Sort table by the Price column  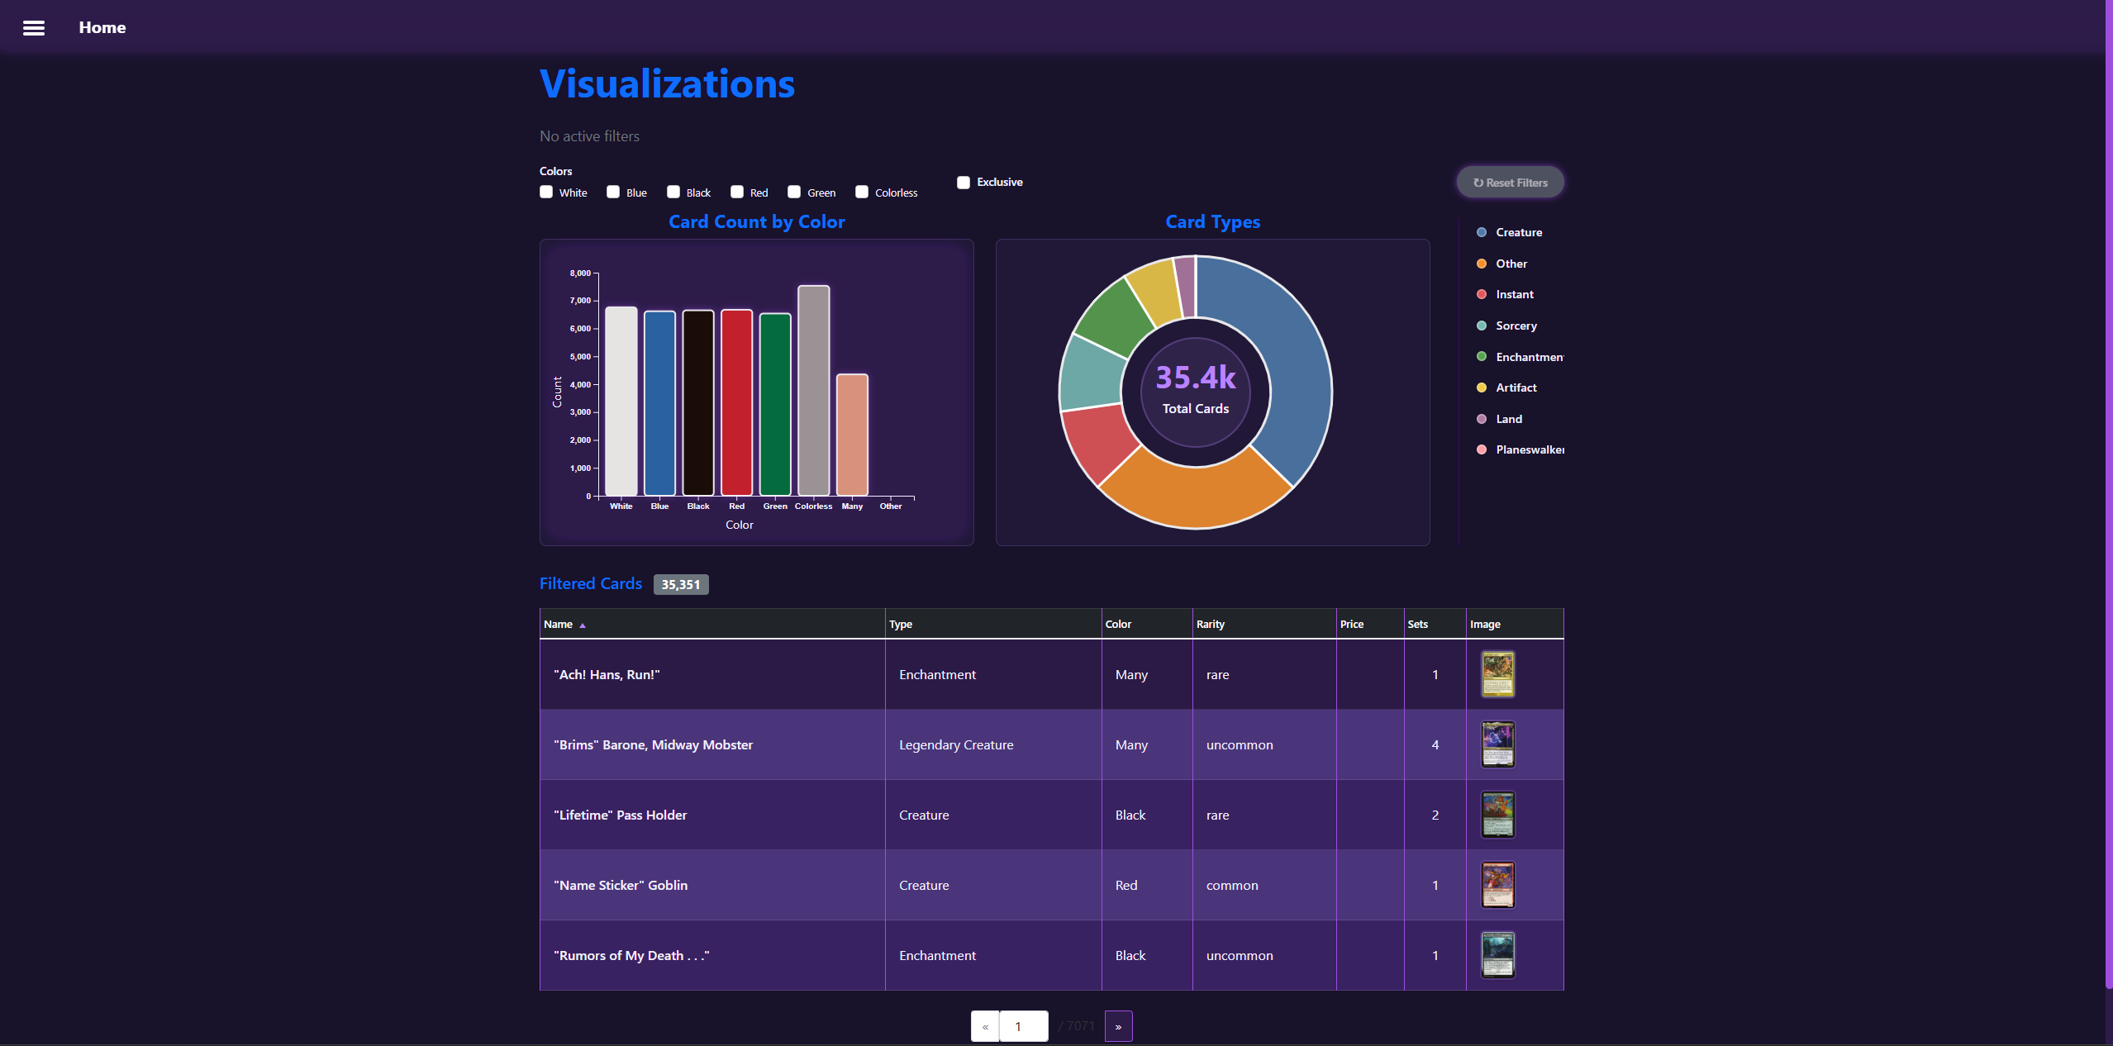[x=1351, y=625]
